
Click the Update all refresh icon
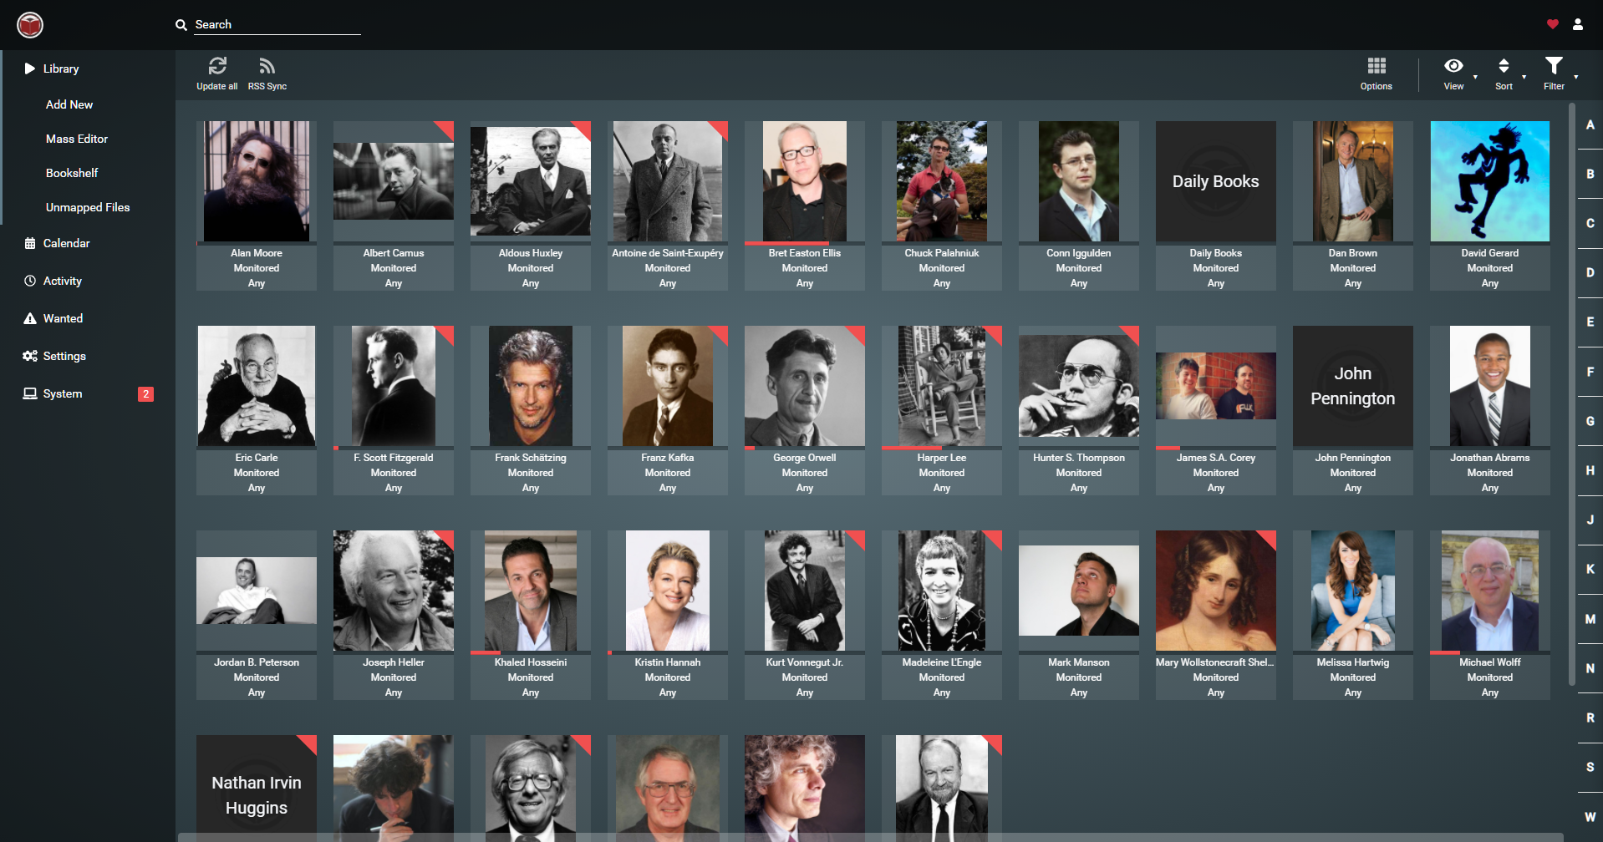tap(217, 67)
